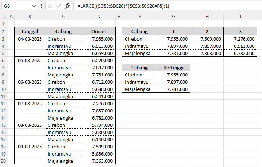Click Omset value 6.513.000 in column D
The image size is (262, 167).
coord(99,46)
